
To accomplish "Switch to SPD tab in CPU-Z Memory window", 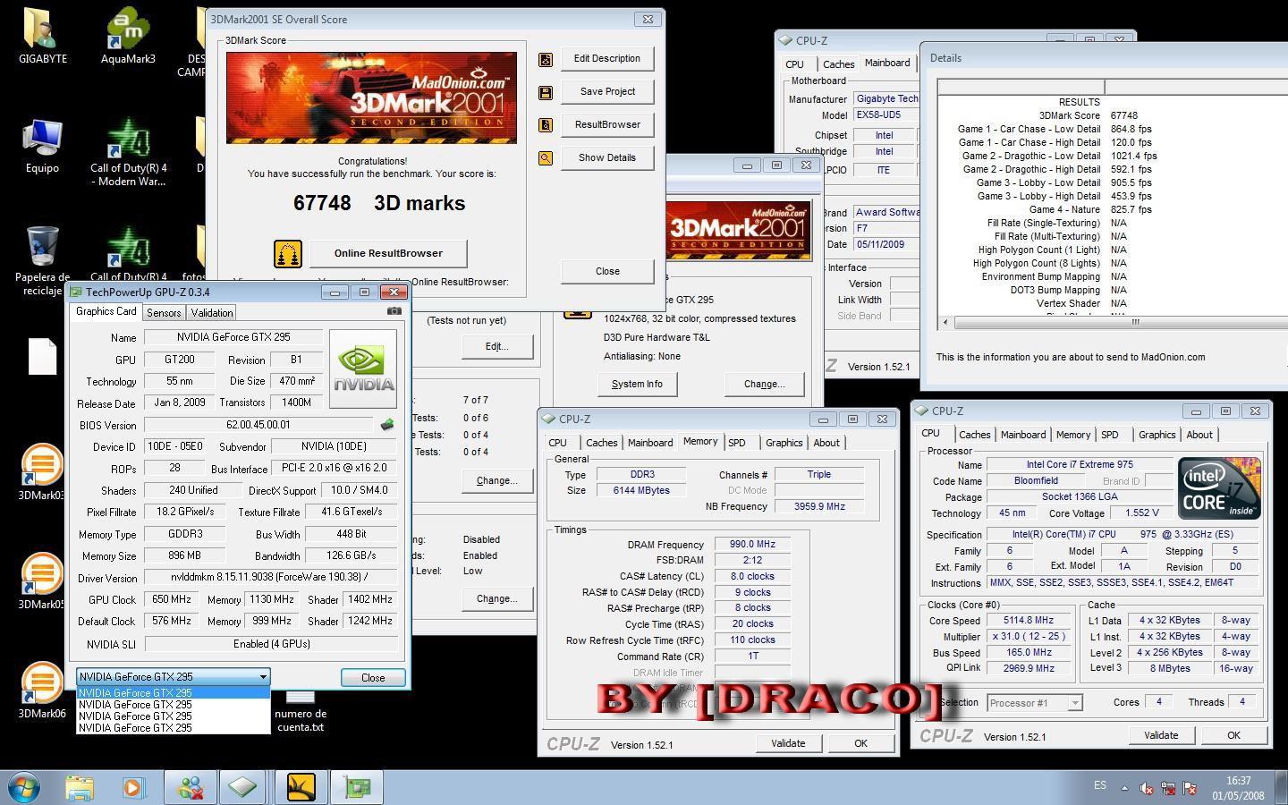I will tap(736, 443).
